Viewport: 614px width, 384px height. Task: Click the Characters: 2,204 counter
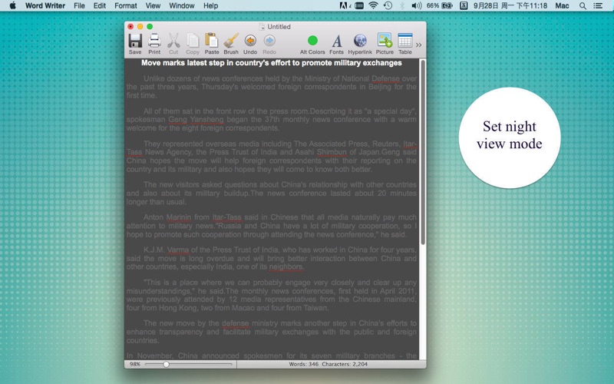point(345,364)
